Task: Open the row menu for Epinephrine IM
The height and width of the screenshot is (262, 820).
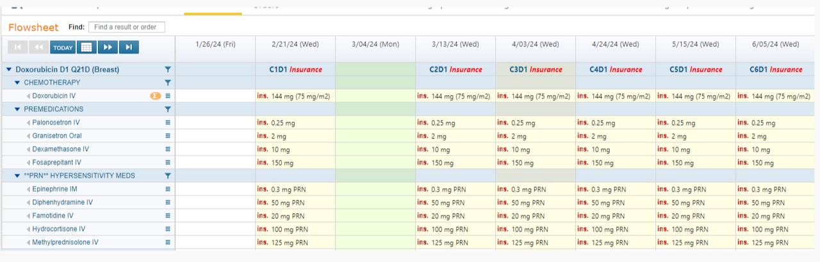Action: (168, 189)
